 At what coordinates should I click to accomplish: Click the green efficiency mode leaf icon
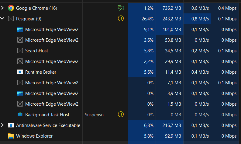tap(121, 8)
